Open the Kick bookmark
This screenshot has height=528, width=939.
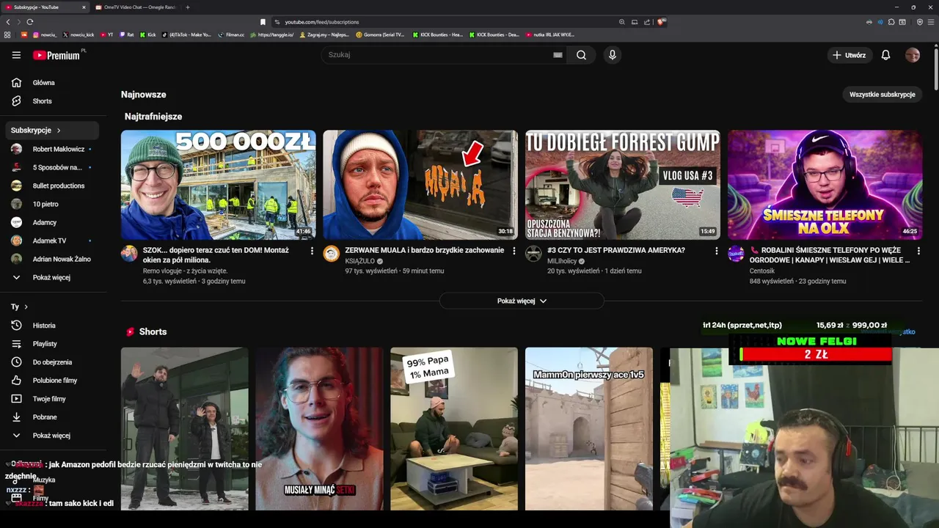tap(147, 34)
